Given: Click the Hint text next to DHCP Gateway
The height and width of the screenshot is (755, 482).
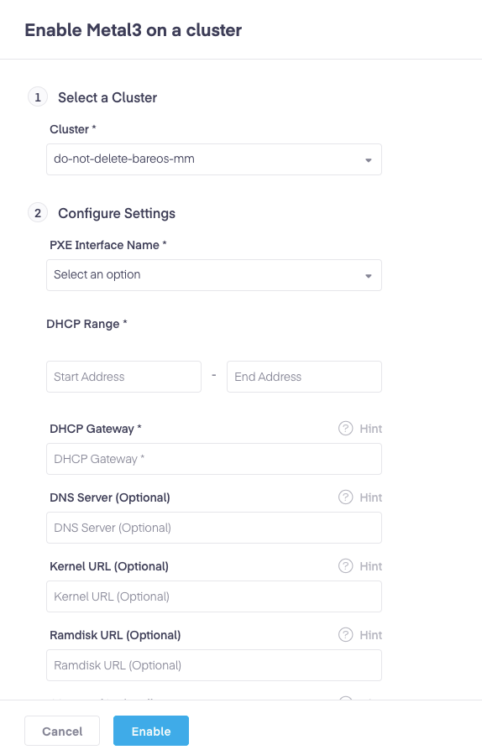Looking at the screenshot, I should 370,429.
